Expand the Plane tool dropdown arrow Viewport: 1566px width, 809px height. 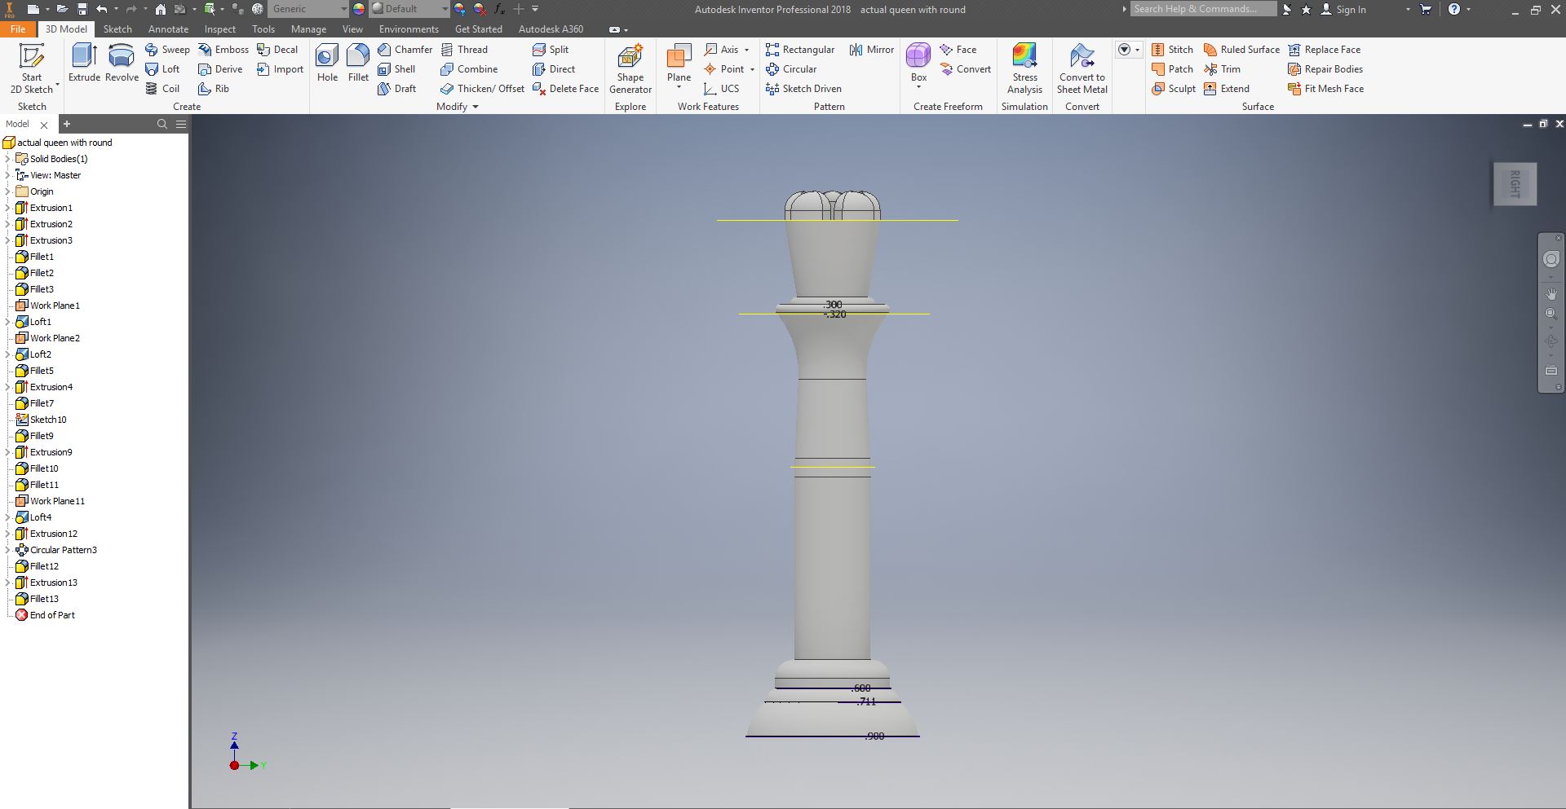click(x=679, y=87)
